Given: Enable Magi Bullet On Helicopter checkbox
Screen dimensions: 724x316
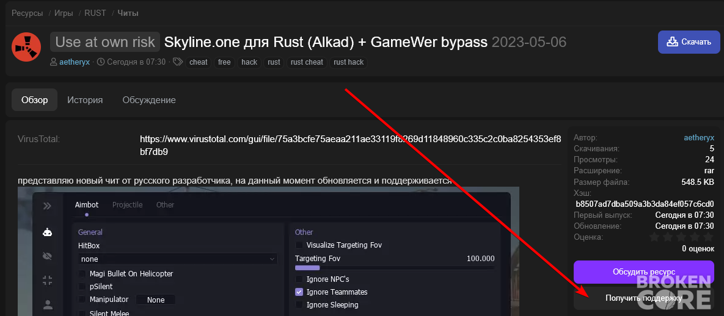Looking at the screenshot, I should click(x=82, y=273).
